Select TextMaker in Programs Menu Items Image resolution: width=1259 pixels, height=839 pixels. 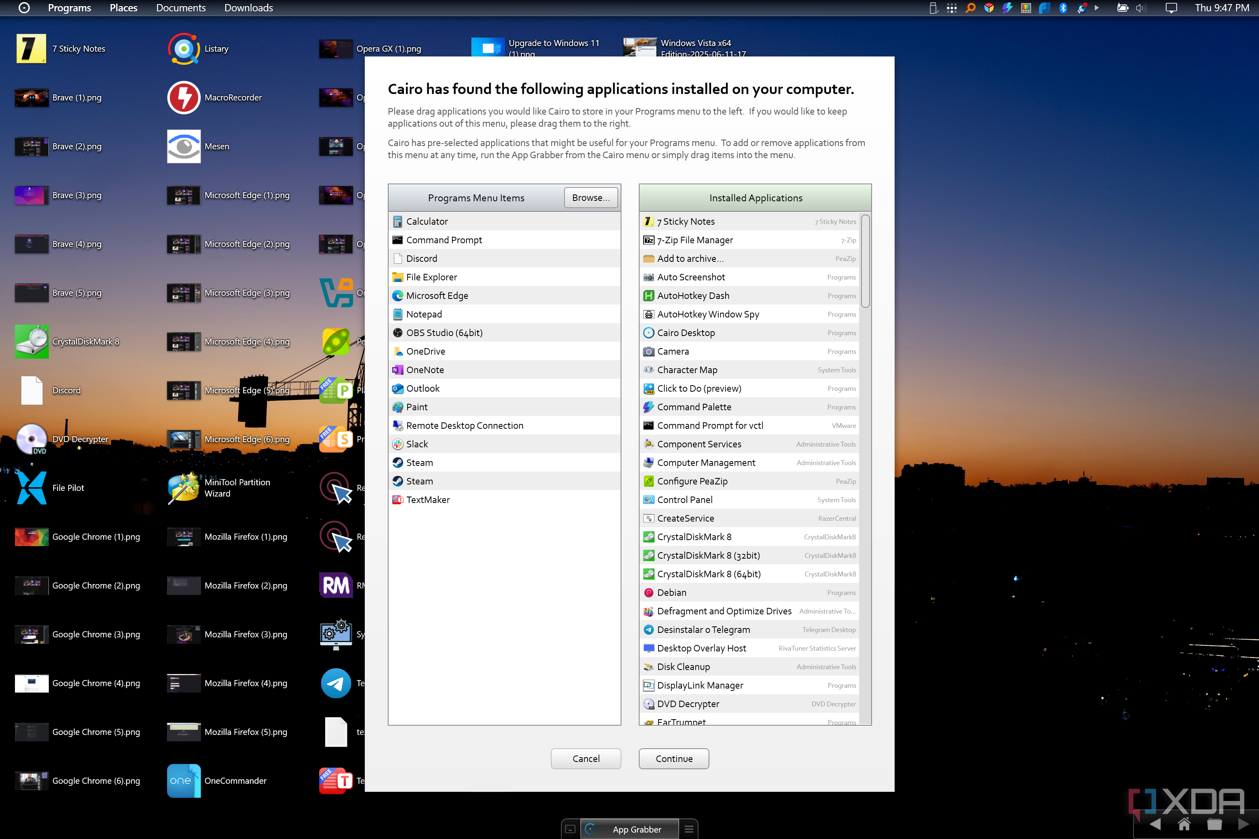click(x=504, y=499)
